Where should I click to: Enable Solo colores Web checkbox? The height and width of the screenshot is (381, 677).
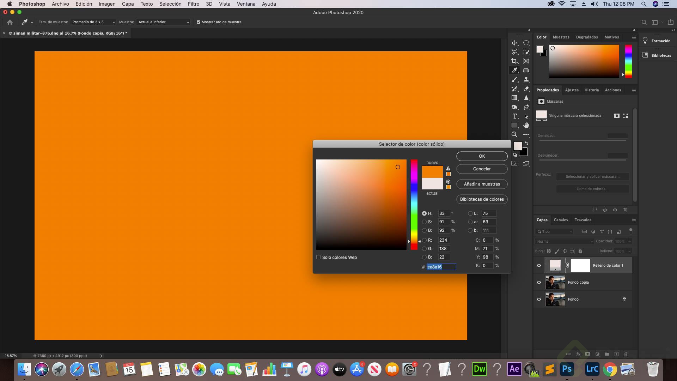[318, 257]
